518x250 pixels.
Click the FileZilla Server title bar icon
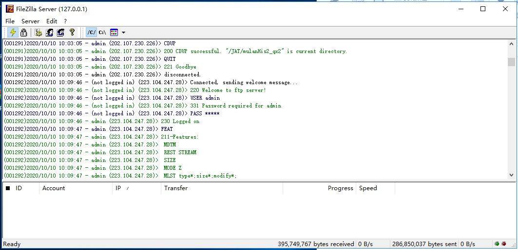[10, 9]
